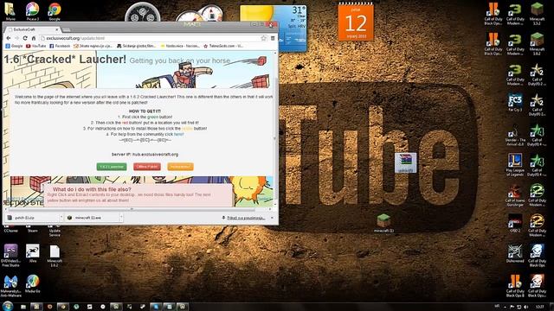Open the Chrome menu icon
Image resolution: width=554 pixels, height=311 pixels.
pyautogui.click(x=273, y=38)
